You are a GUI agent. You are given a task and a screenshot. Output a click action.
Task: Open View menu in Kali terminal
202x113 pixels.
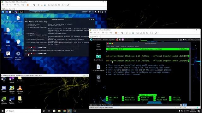(x=41, y=22)
